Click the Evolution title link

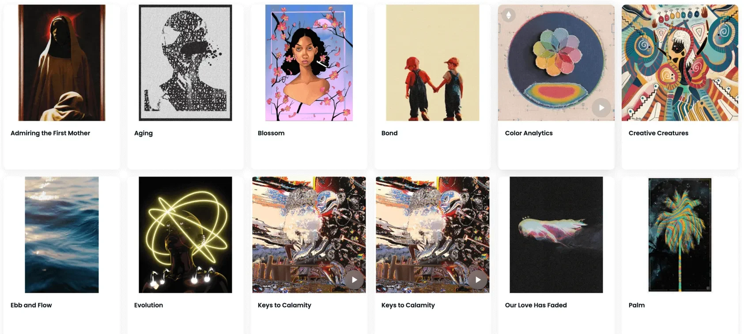[149, 305]
